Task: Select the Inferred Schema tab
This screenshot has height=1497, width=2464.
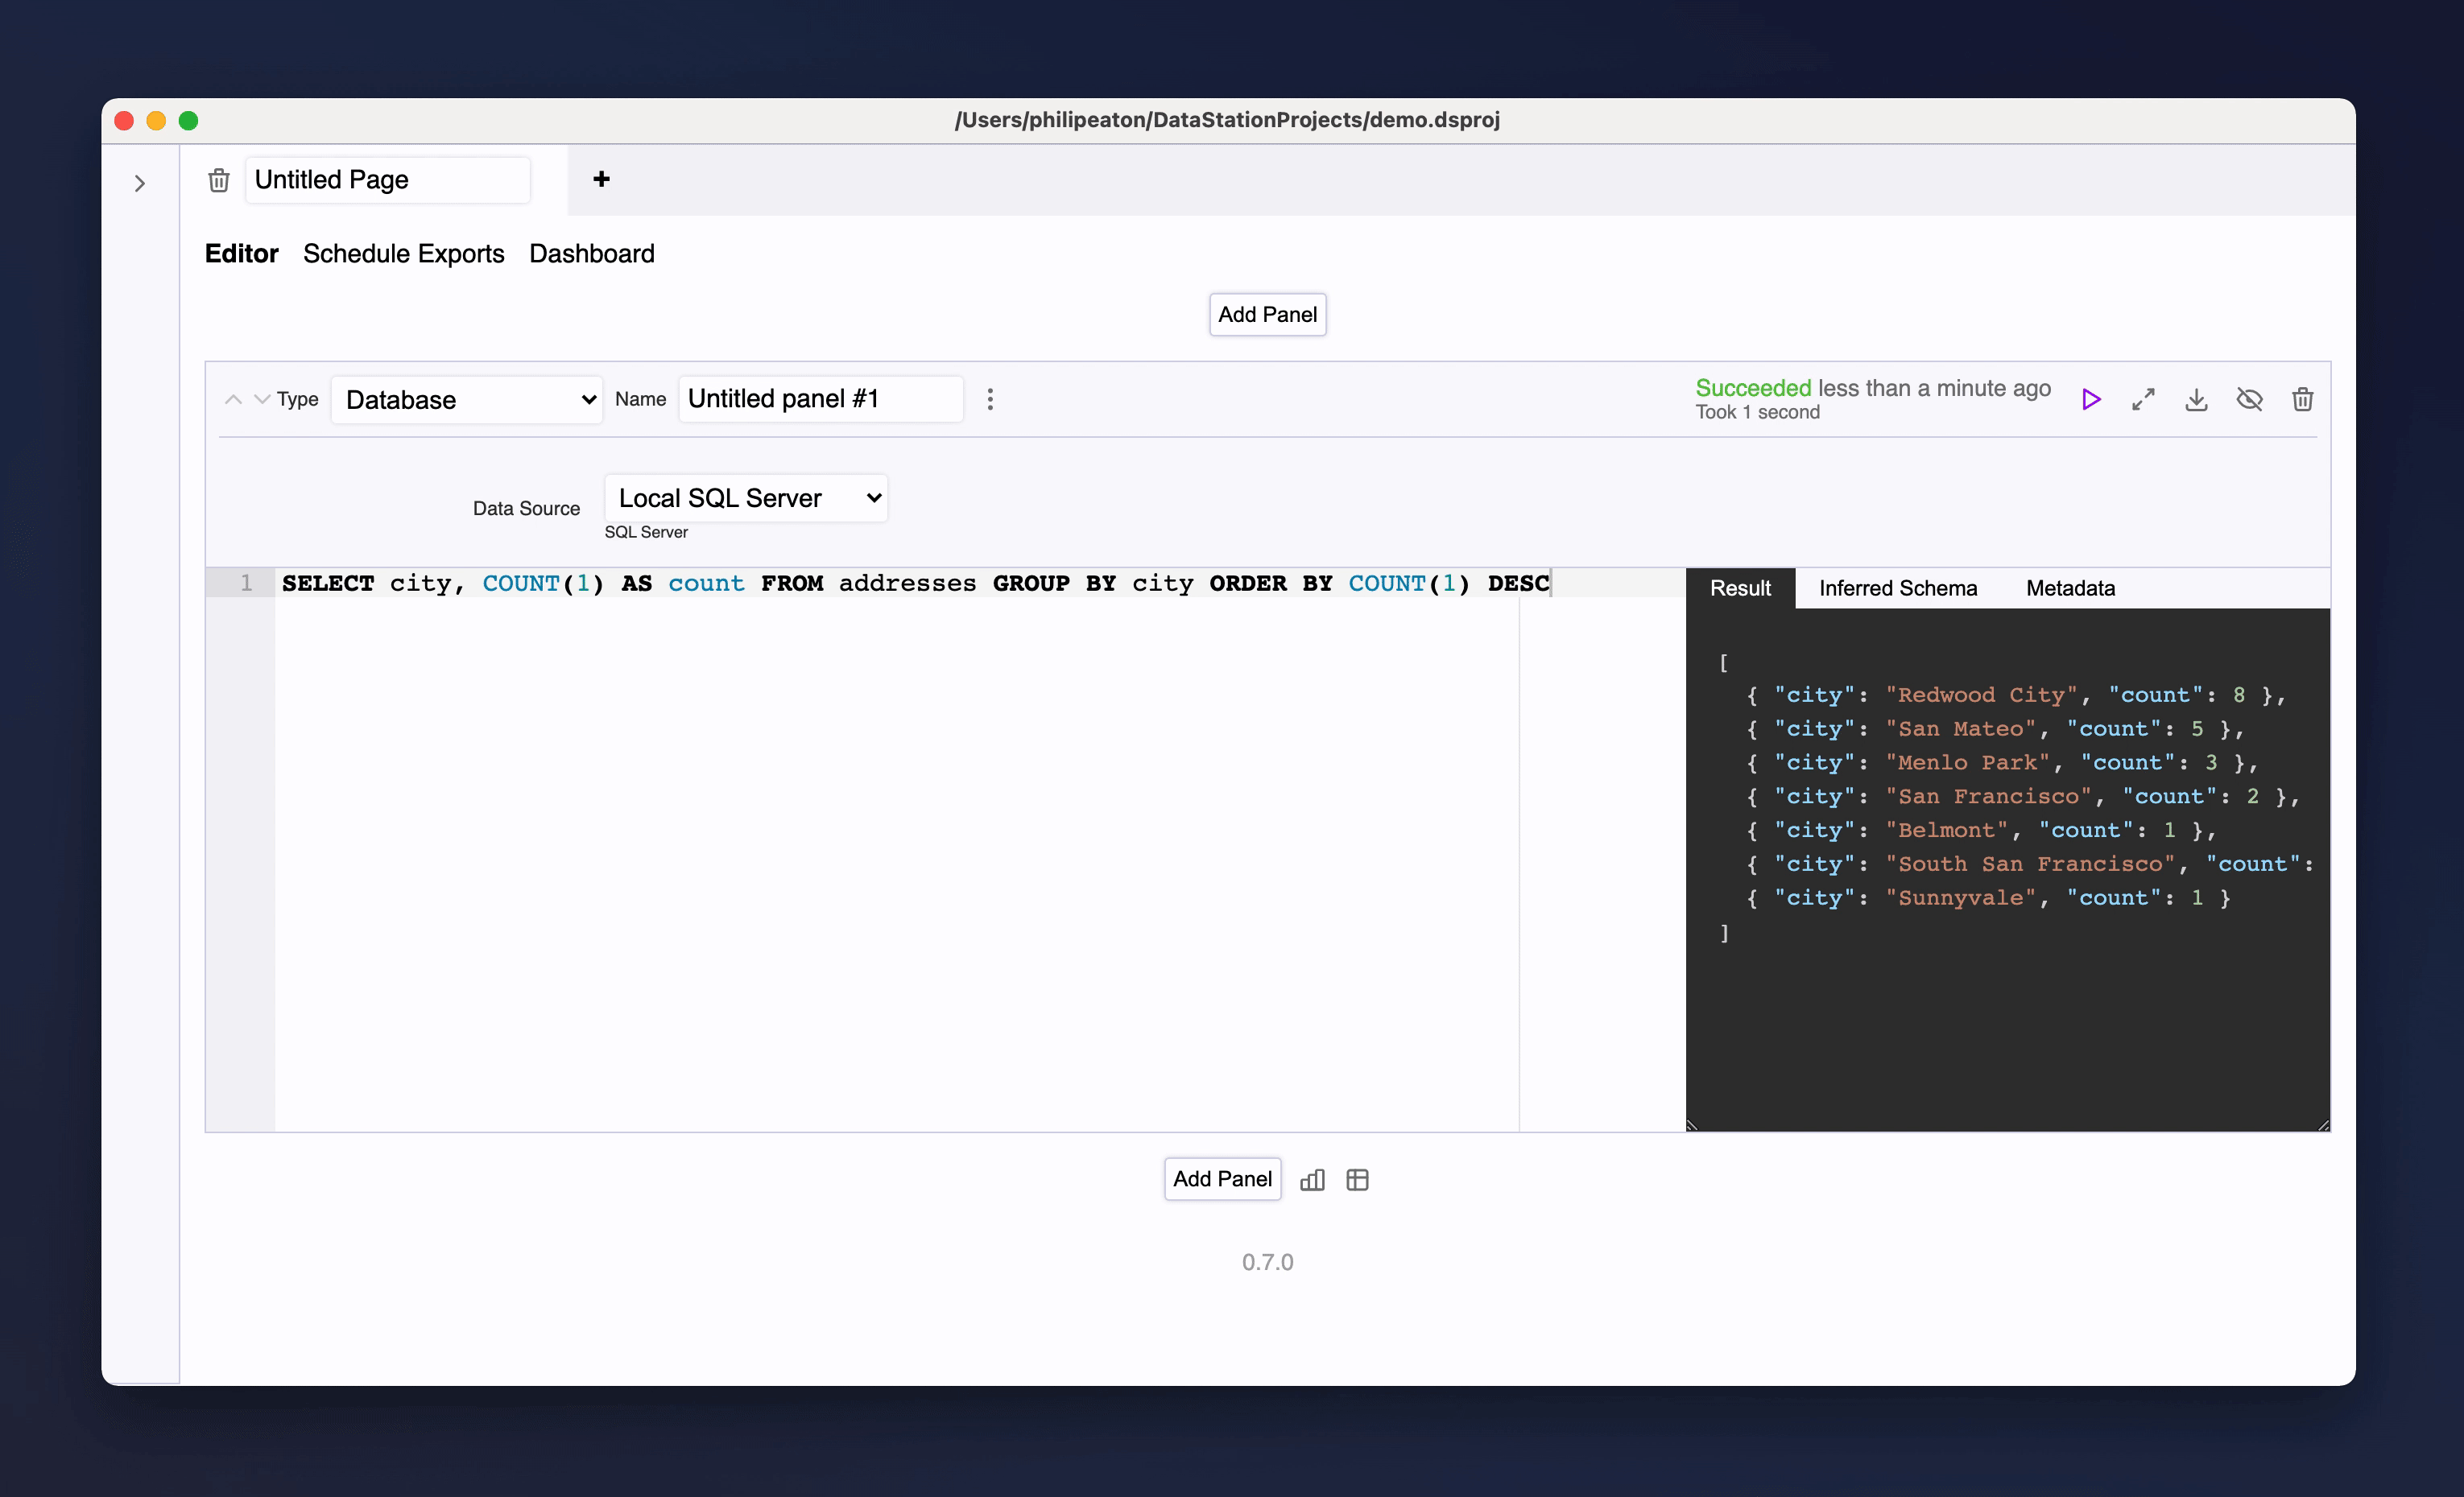Action: point(1897,588)
